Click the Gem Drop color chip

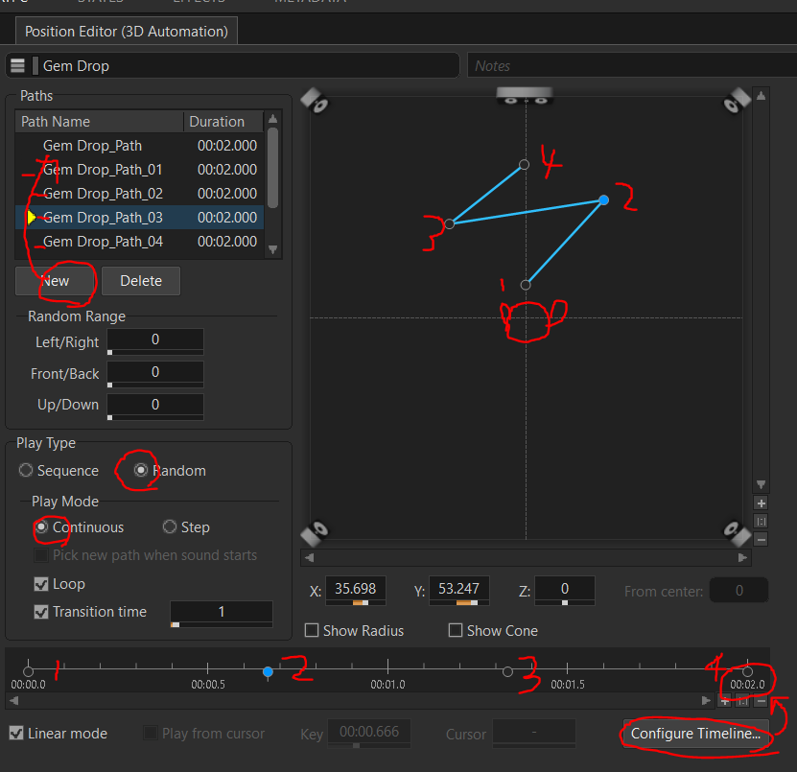tap(35, 65)
